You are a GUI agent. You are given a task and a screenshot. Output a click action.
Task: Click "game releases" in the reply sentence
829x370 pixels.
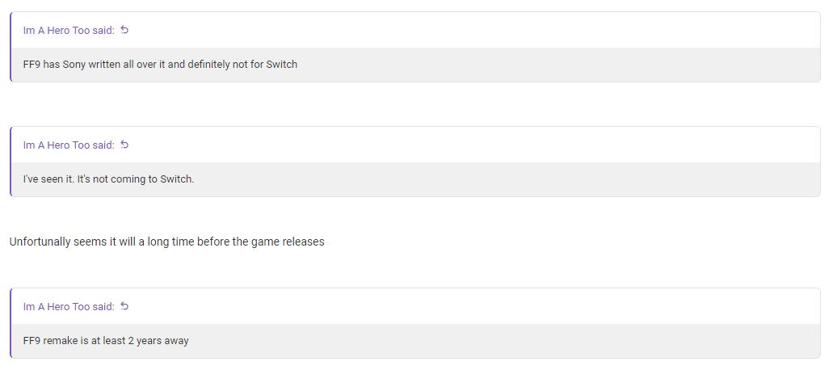click(x=288, y=242)
